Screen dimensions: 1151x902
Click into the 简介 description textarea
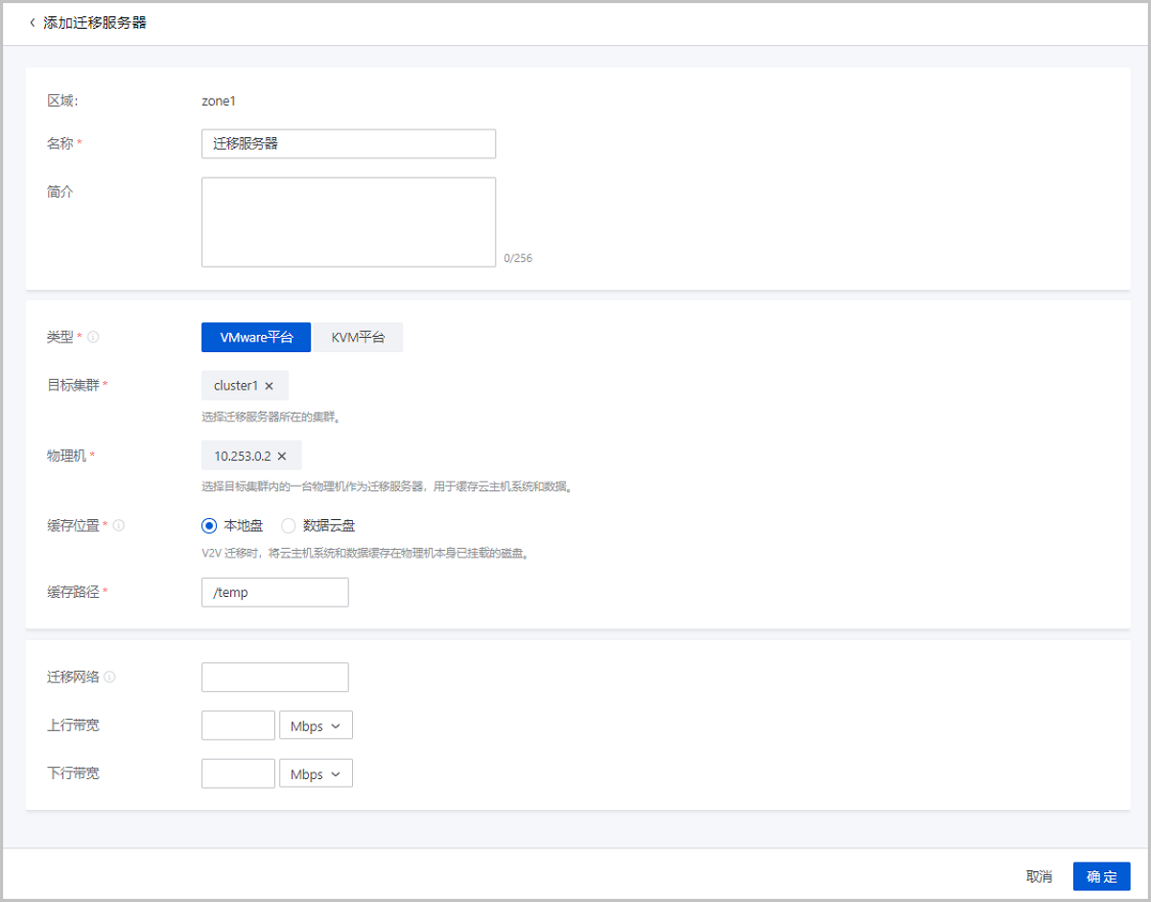pyautogui.click(x=348, y=222)
